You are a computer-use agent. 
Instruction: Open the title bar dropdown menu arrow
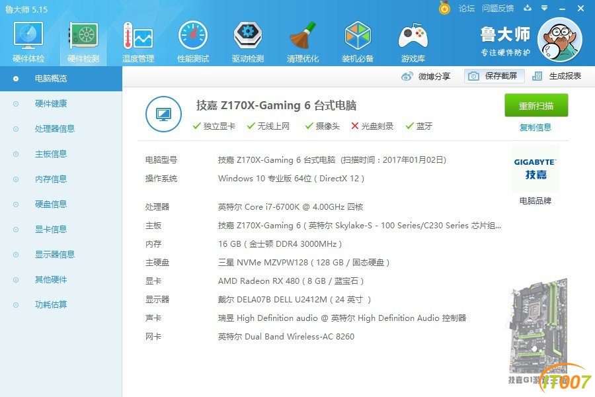(x=545, y=8)
